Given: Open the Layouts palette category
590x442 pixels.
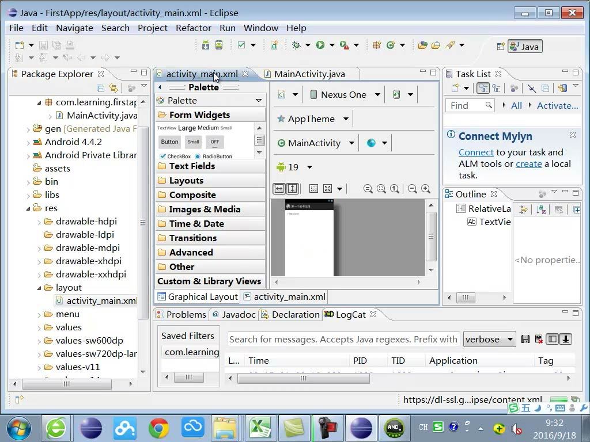Looking at the screenshot, I should pos(210,180).
